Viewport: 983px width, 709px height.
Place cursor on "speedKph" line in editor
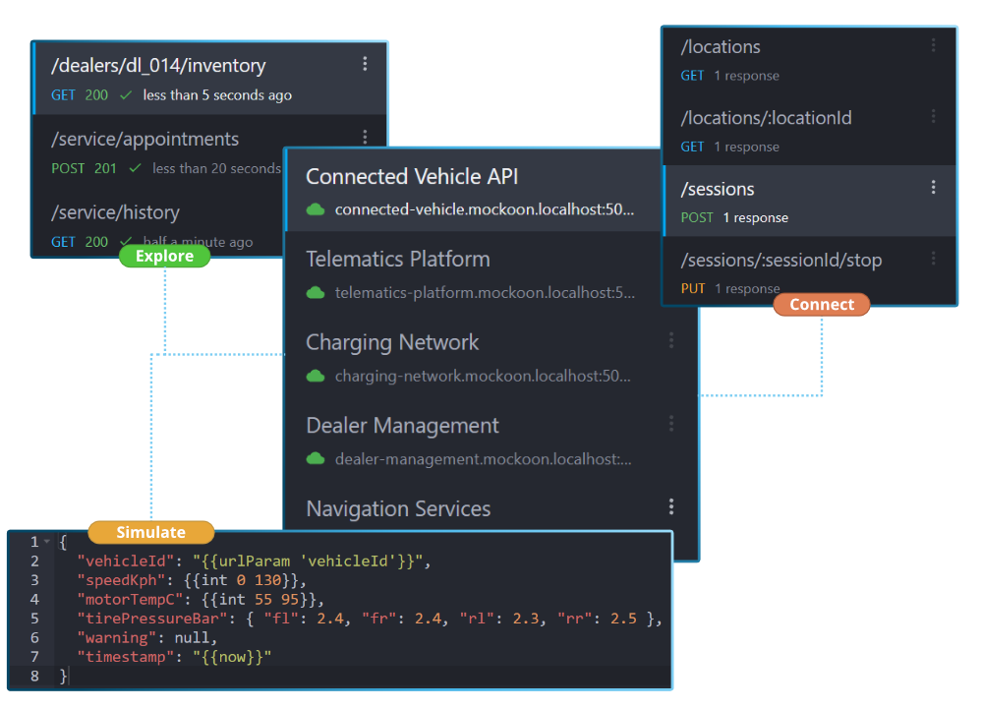192,580
